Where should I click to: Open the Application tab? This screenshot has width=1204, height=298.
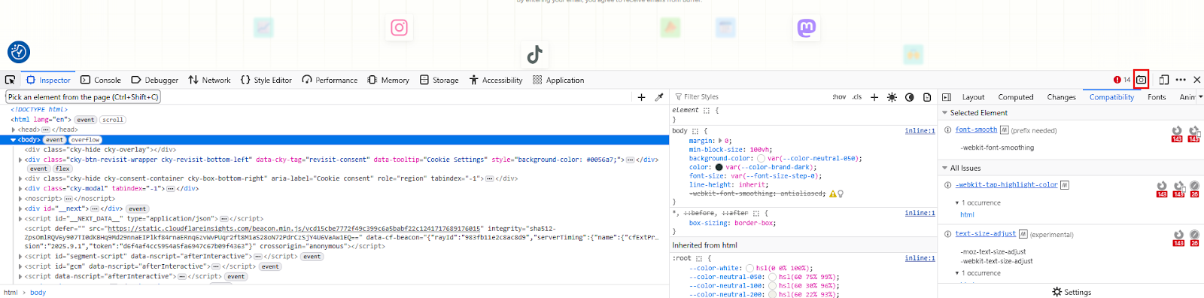pyautogui.click(x=558, y=80)
